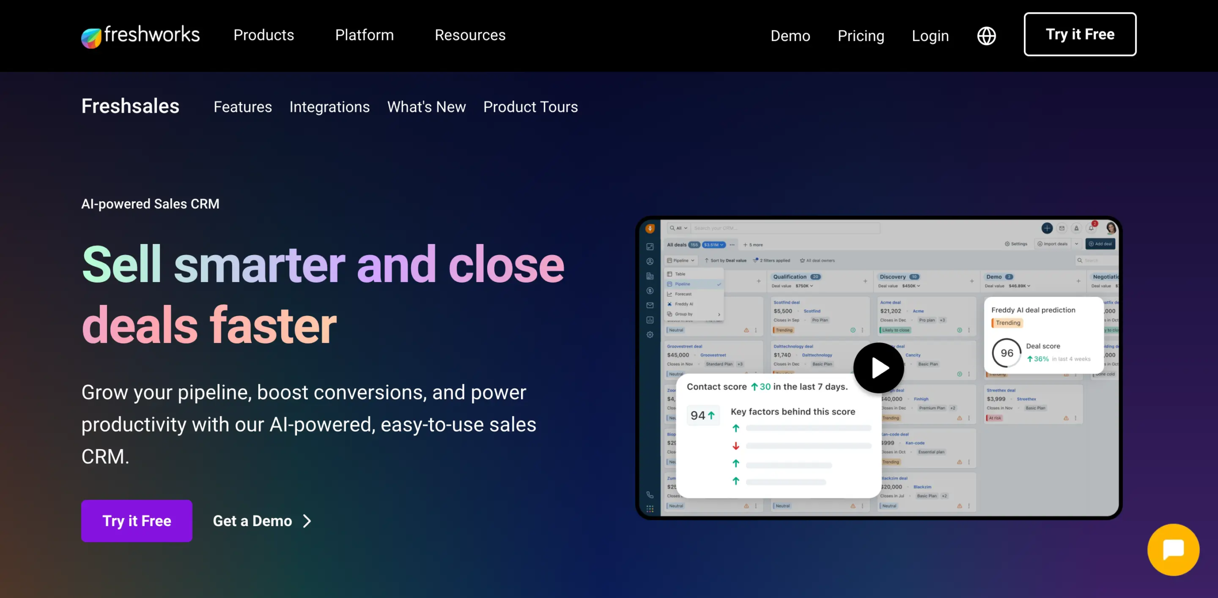Click the Login link
This screenshot has width=1218, height=598.
930,36
